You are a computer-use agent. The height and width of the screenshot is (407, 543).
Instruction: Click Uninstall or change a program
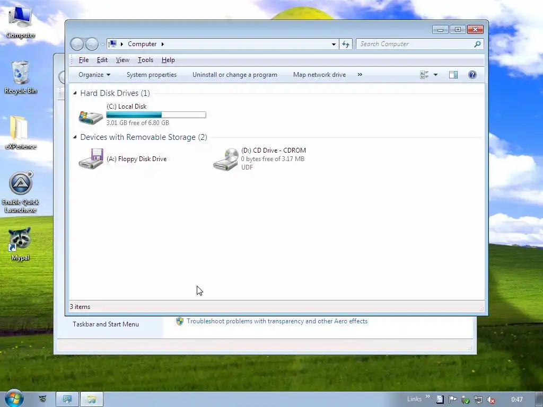(x=235, y=75)
